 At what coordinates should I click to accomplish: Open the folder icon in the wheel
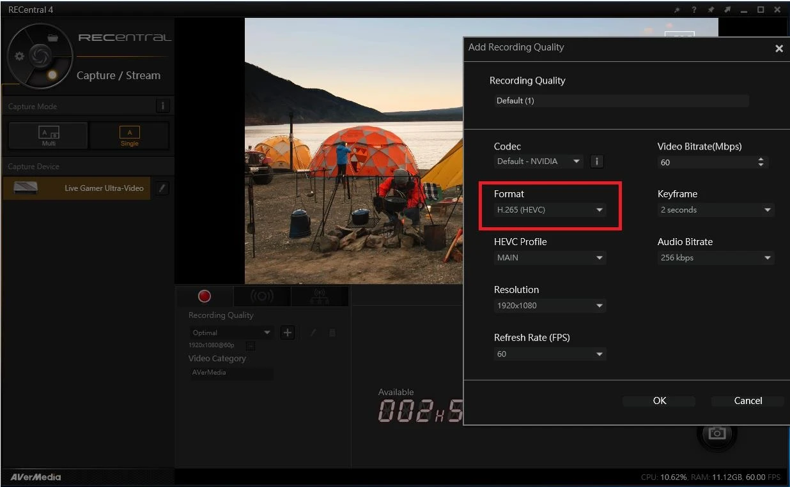(52, 38)
